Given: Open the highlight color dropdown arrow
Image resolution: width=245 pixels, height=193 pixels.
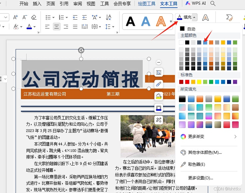Looking at the screenshot, I should point(21,27).
